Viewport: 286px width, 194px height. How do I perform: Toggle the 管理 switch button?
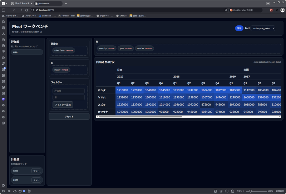(239, 28)
